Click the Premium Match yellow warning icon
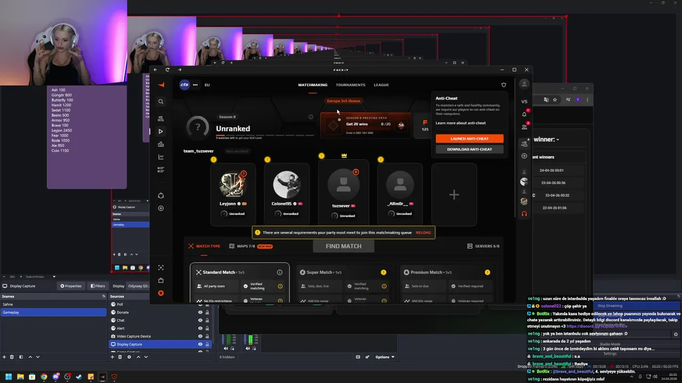This screenshot has width=682, height=383. pos(488,272)
